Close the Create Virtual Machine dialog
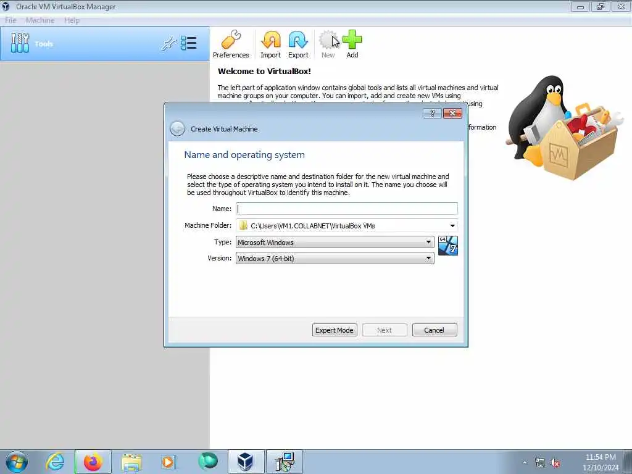This screenshot has width=632, height=474. point(452,114)
